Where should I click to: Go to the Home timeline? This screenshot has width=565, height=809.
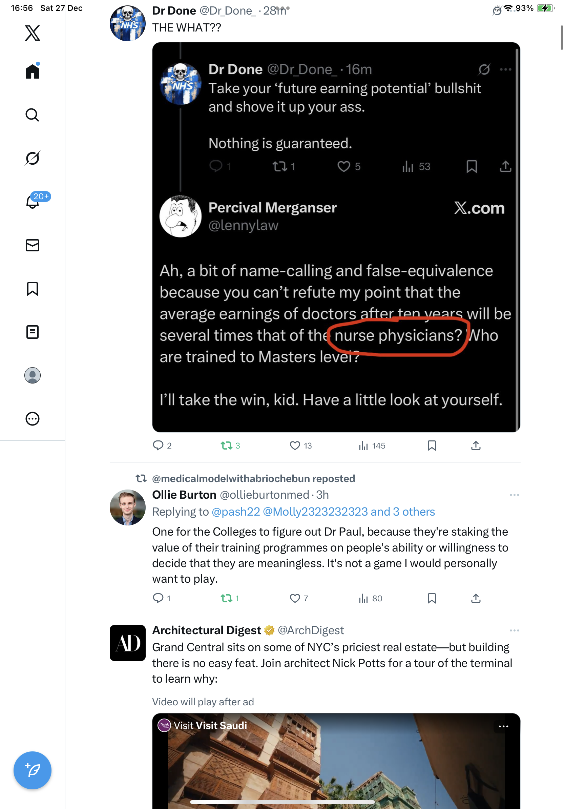[33, 71]
